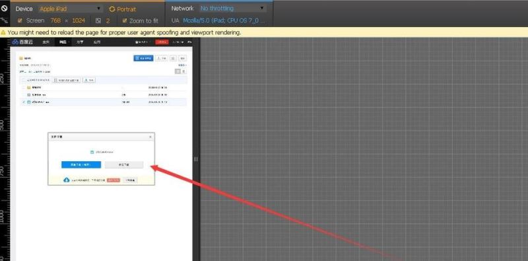Click the viewport resize handle on the right edge
The width and height of the screenshot is (528, 261).
click(196, 159)
